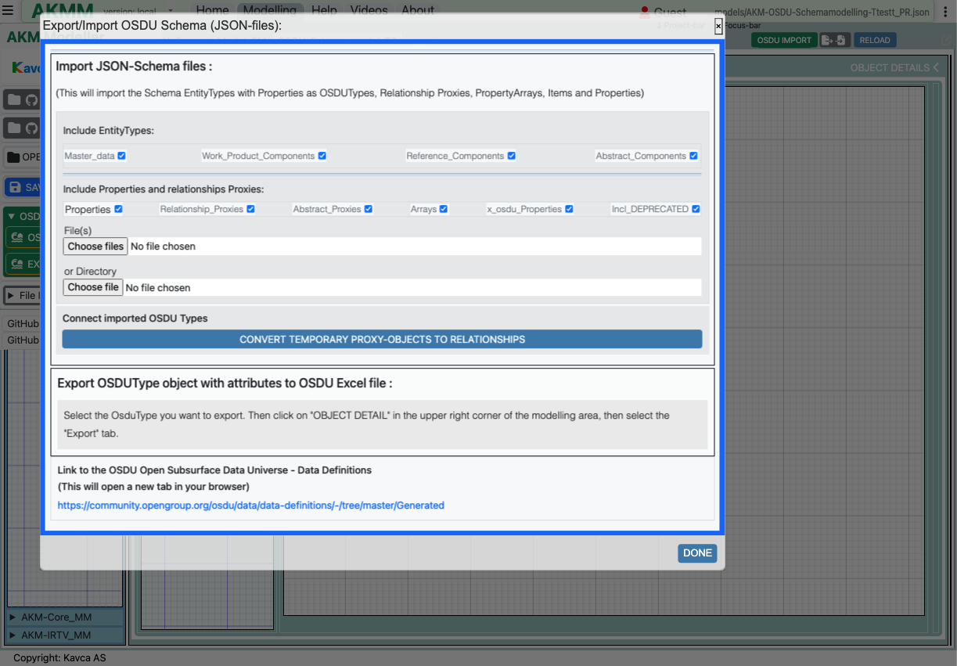
Task: Toggle the x_osdu_Properties checkbox
Action: pos(569,209)
